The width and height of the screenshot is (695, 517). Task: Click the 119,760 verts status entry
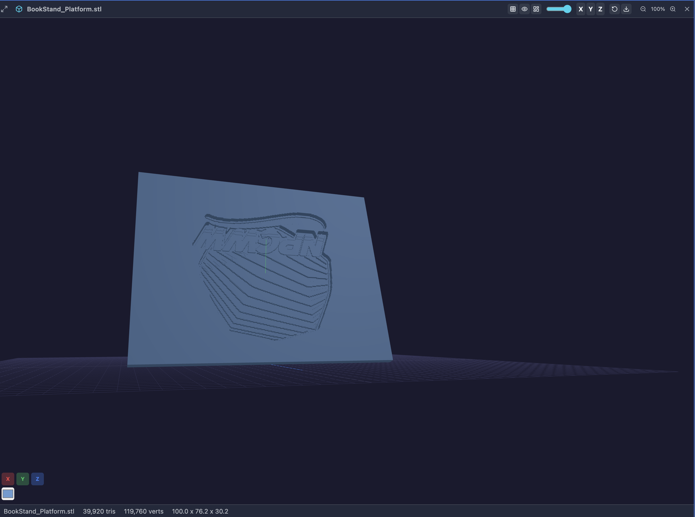point(143,511)
